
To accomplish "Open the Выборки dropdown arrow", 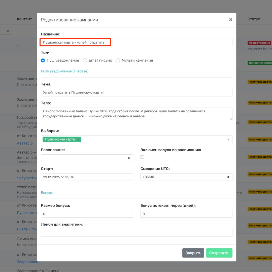I will pyautogui.click(x=228, y=140).
